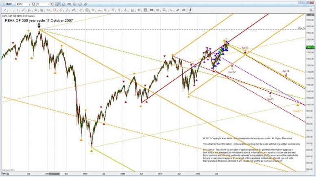316x177 pixels.
Task: Click the grid icon in drawing toolbar
Action: click(145, 10)
